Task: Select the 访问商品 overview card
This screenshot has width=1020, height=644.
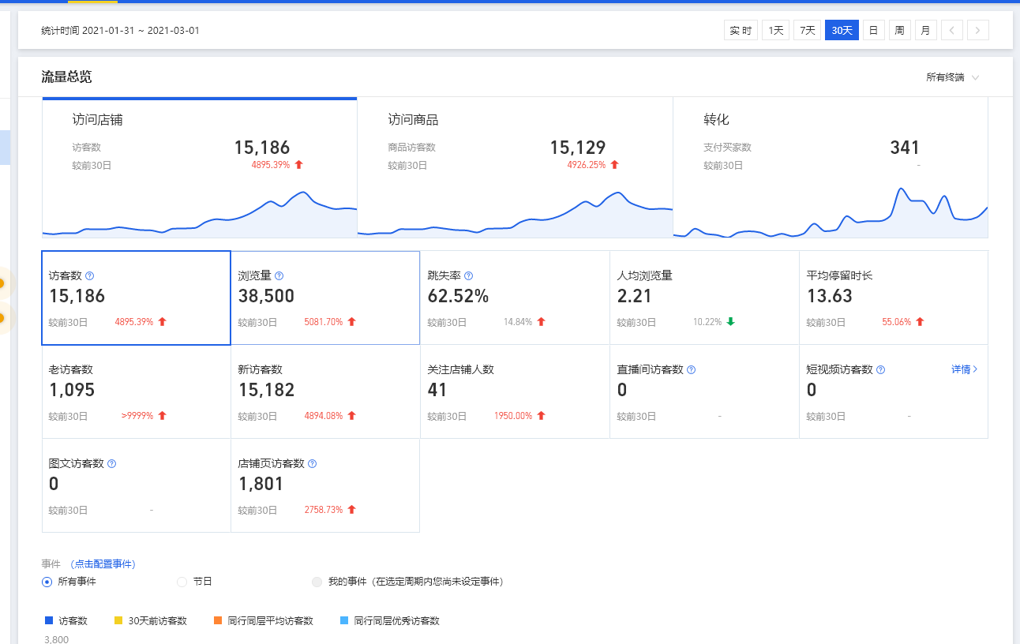Action: (x=516, y=167)
